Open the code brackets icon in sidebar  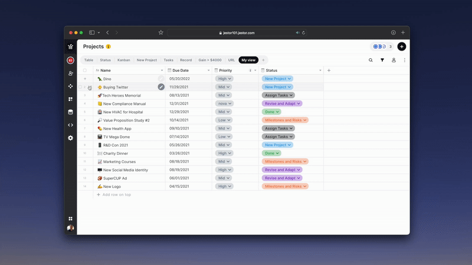click(x=70, y=125)
